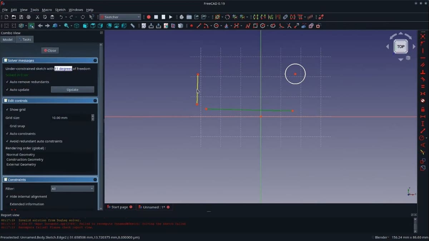Execute macro play triangle icon

(x=171, y=17)
